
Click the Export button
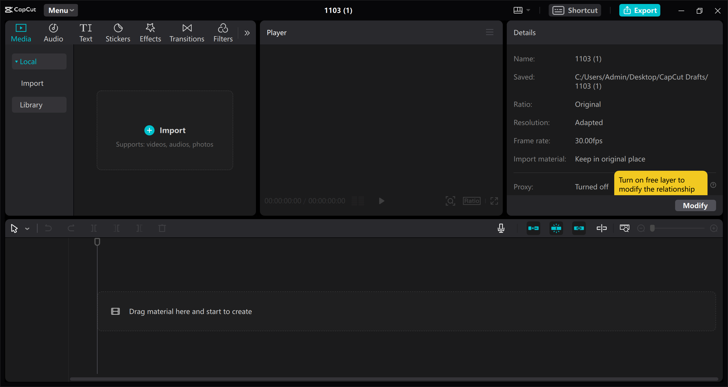tap(640, 11)
